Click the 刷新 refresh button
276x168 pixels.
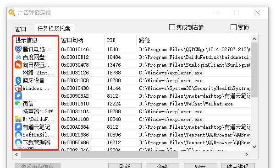tap(125, 166)
